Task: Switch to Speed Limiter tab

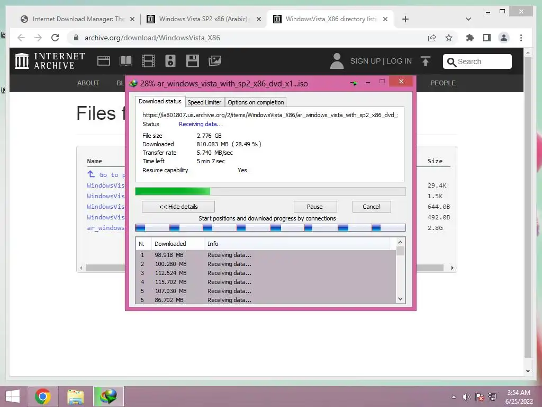Action: pyautogui.click(x=204, y=102)
